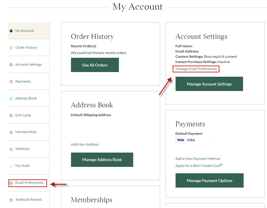Screen dimensions: 267x208
Task: Click the See All Orders button
Action: pyautogui.click(x=95, y=65)
